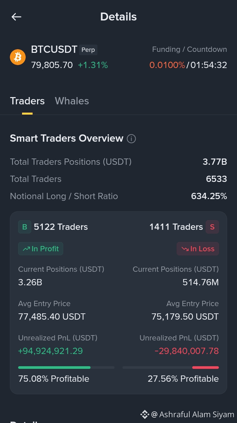The image size is (237, 423).
Task: Click the In Profit trend tag
Action: (40, 249)
